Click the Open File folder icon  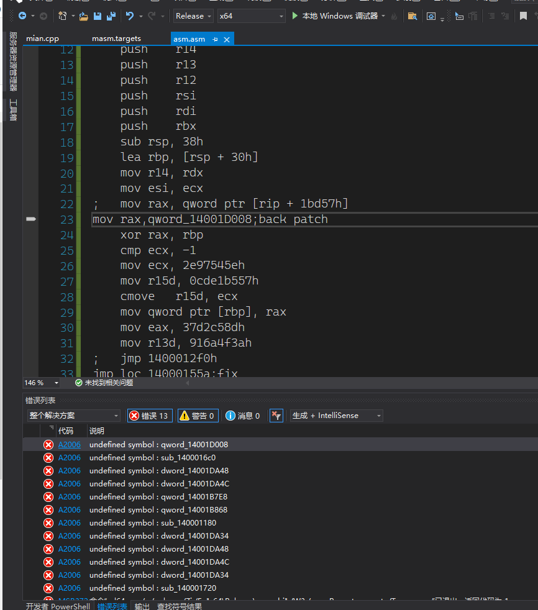83,16
